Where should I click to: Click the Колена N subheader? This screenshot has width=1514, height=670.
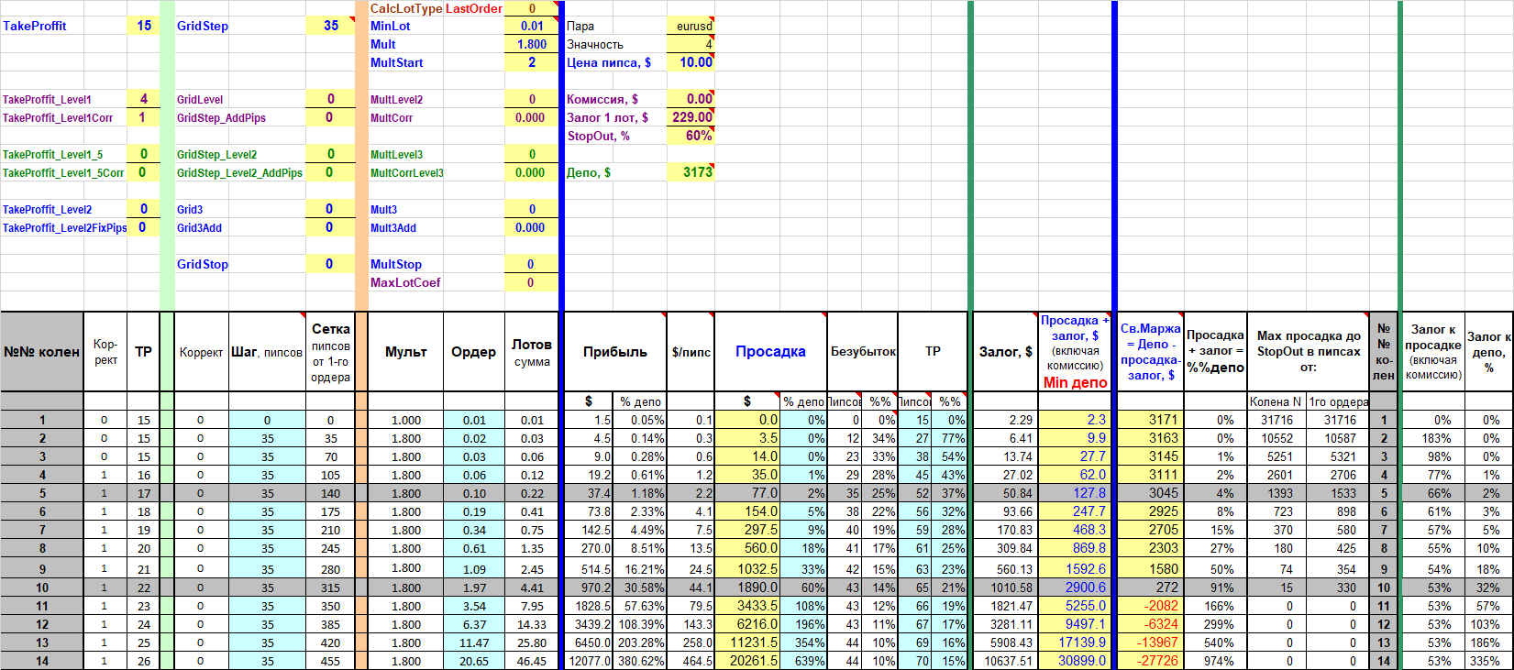tap(1276, 401)
